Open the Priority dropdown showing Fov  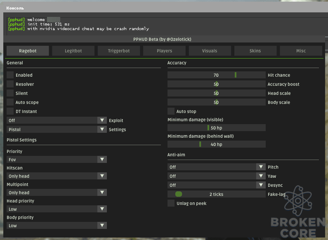pos(57,160)
